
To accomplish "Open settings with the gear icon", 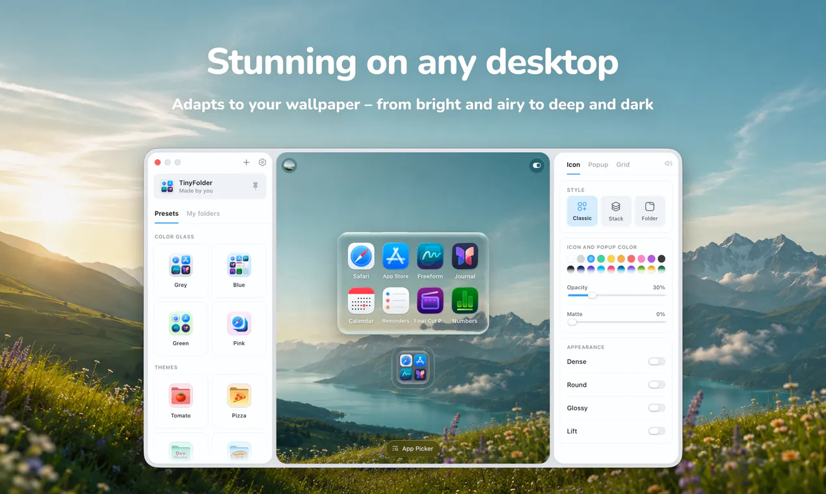I will pyautogui.click(x=262, y=162).
